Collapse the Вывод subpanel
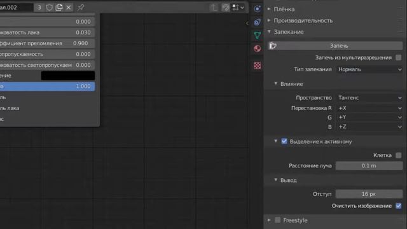 click(276, 180)
